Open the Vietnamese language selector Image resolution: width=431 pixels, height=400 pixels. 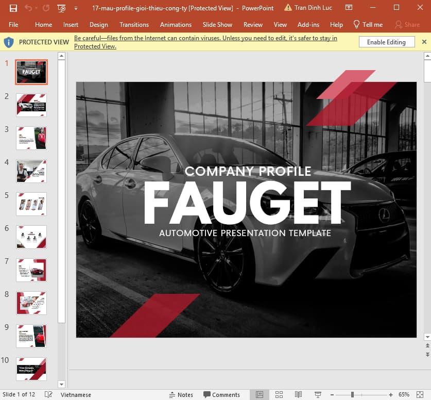76,394
